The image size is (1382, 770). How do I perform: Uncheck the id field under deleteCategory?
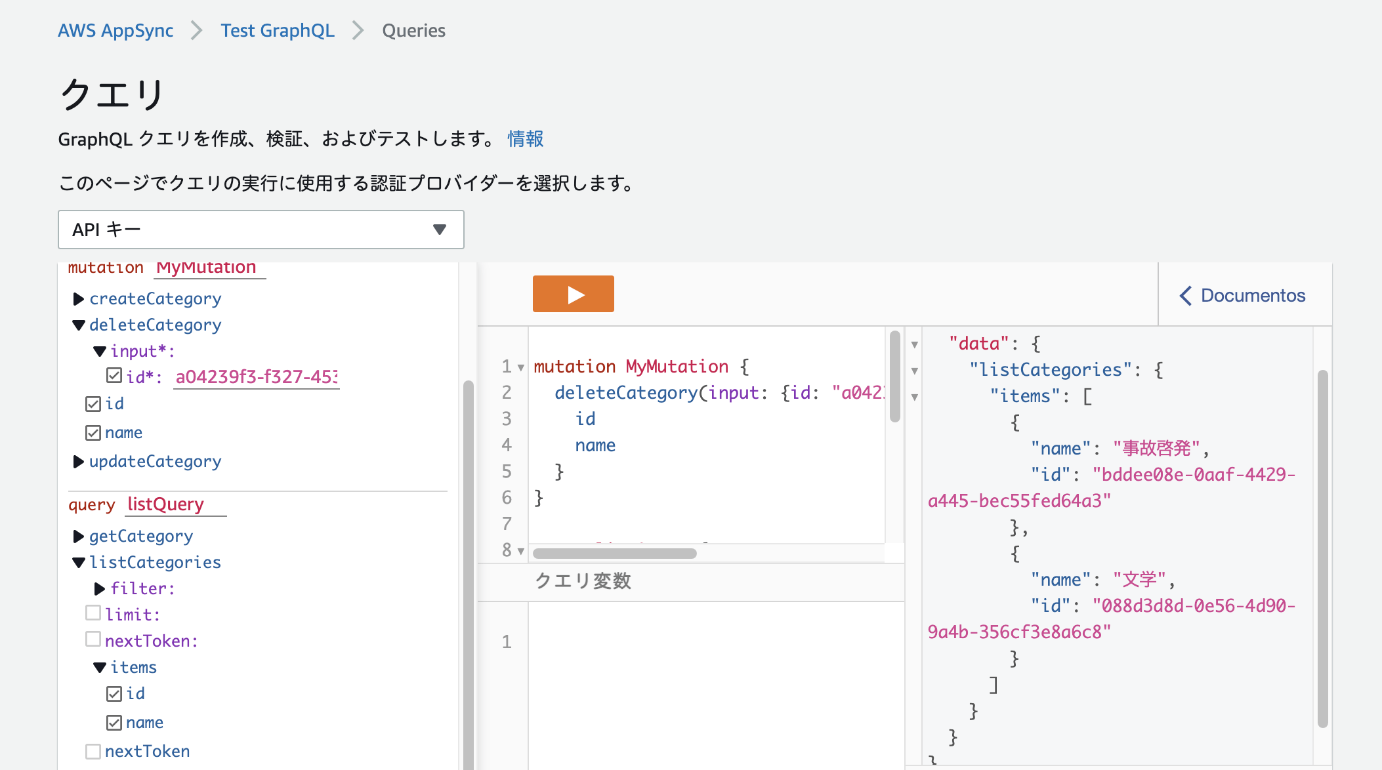coord(93,403)
